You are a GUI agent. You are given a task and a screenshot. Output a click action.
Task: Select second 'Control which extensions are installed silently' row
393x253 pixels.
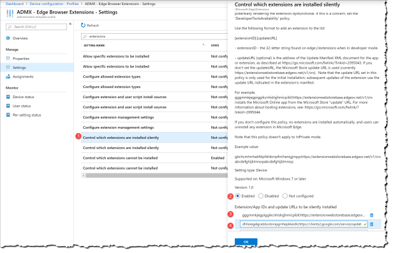click(x=154, y=148)
